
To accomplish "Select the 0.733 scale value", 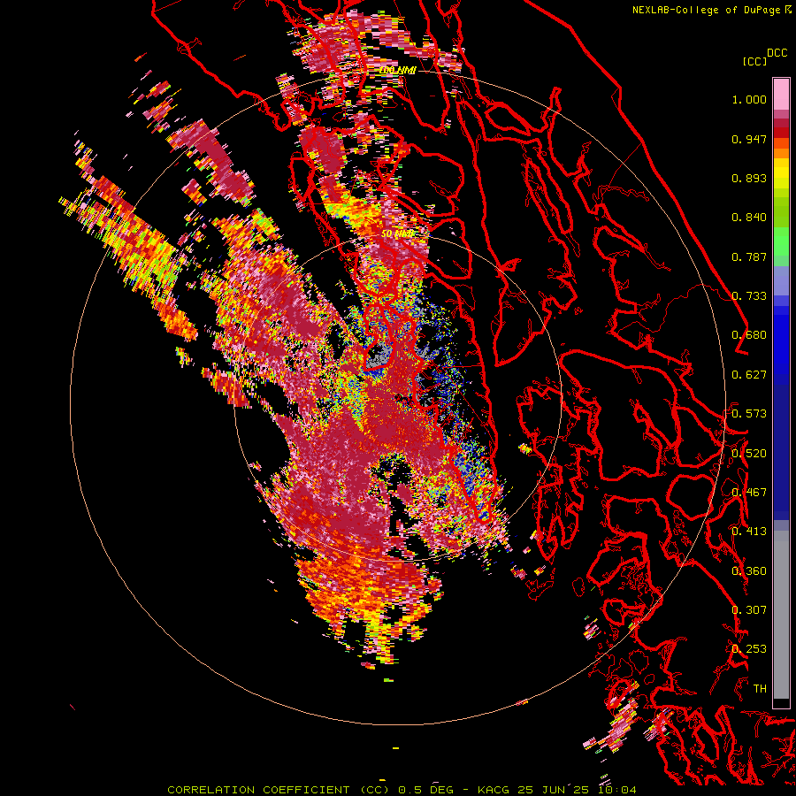I will coord(749,296).
